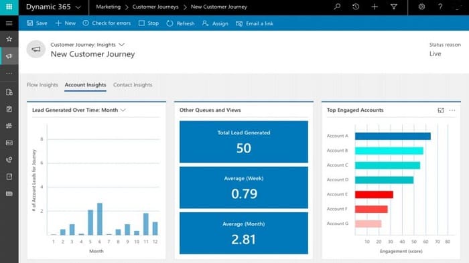Go to Marketing breadcrumb
The height and width of the screenshot is (263, 469).
(x=109, y=7)
